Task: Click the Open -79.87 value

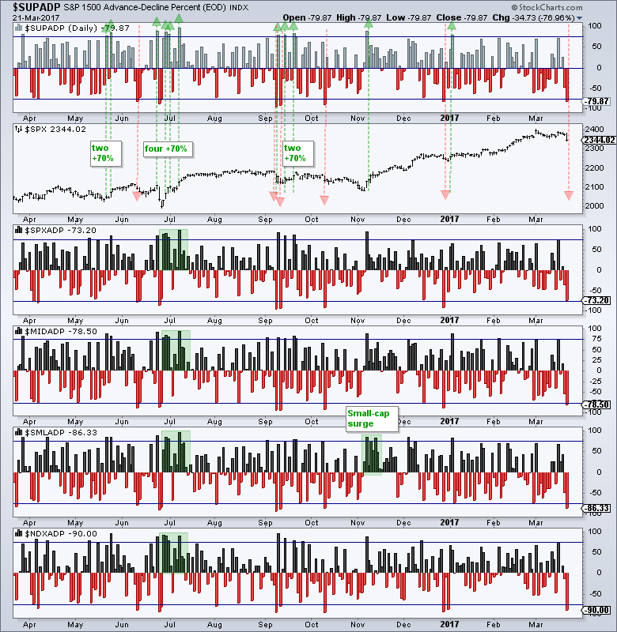Action: click(x=307, y=17)
